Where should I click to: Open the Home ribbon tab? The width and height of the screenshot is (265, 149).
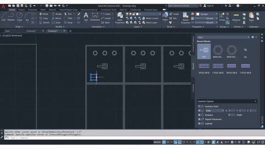(12, 10)
